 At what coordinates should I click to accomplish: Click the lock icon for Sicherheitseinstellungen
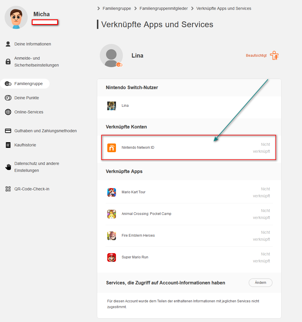(8, 61)
